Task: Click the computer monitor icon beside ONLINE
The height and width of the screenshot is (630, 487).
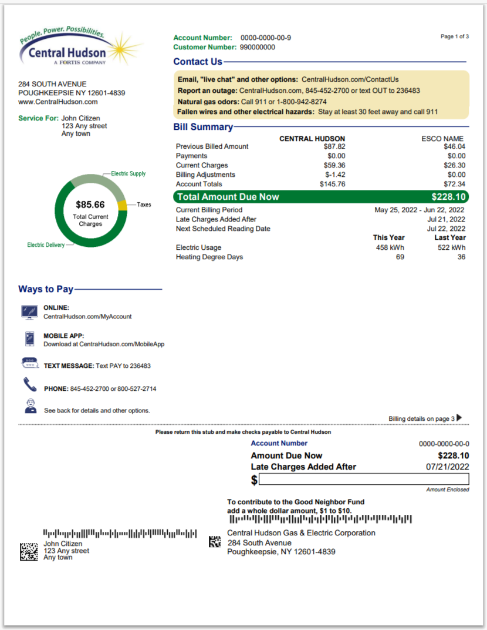Action: [x=29, y=311]
